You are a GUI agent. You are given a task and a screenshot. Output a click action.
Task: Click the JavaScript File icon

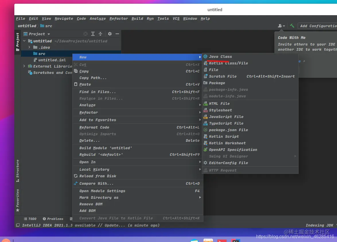tap(205, 117)
